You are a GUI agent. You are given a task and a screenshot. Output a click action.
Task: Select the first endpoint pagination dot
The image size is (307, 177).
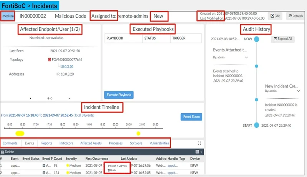click(x=48, y=98)
